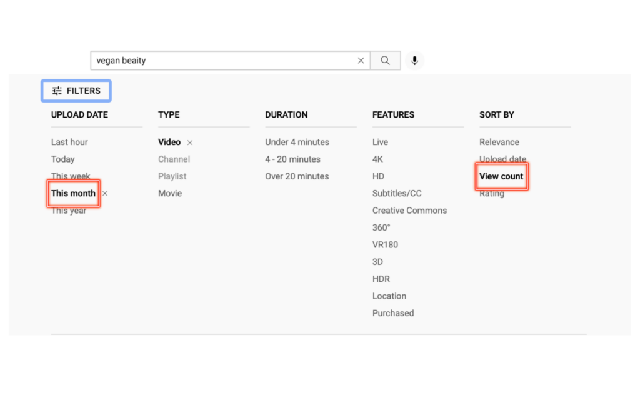Image resolution: width=640 pixels, height=400 pixels.
Task: Enable the Live feature filter
Action: [x=380, y=142]
